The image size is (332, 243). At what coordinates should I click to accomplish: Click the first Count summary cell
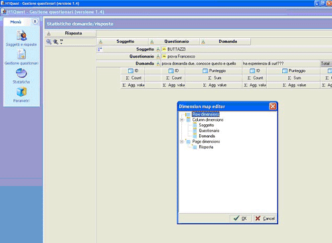[133, 78]
